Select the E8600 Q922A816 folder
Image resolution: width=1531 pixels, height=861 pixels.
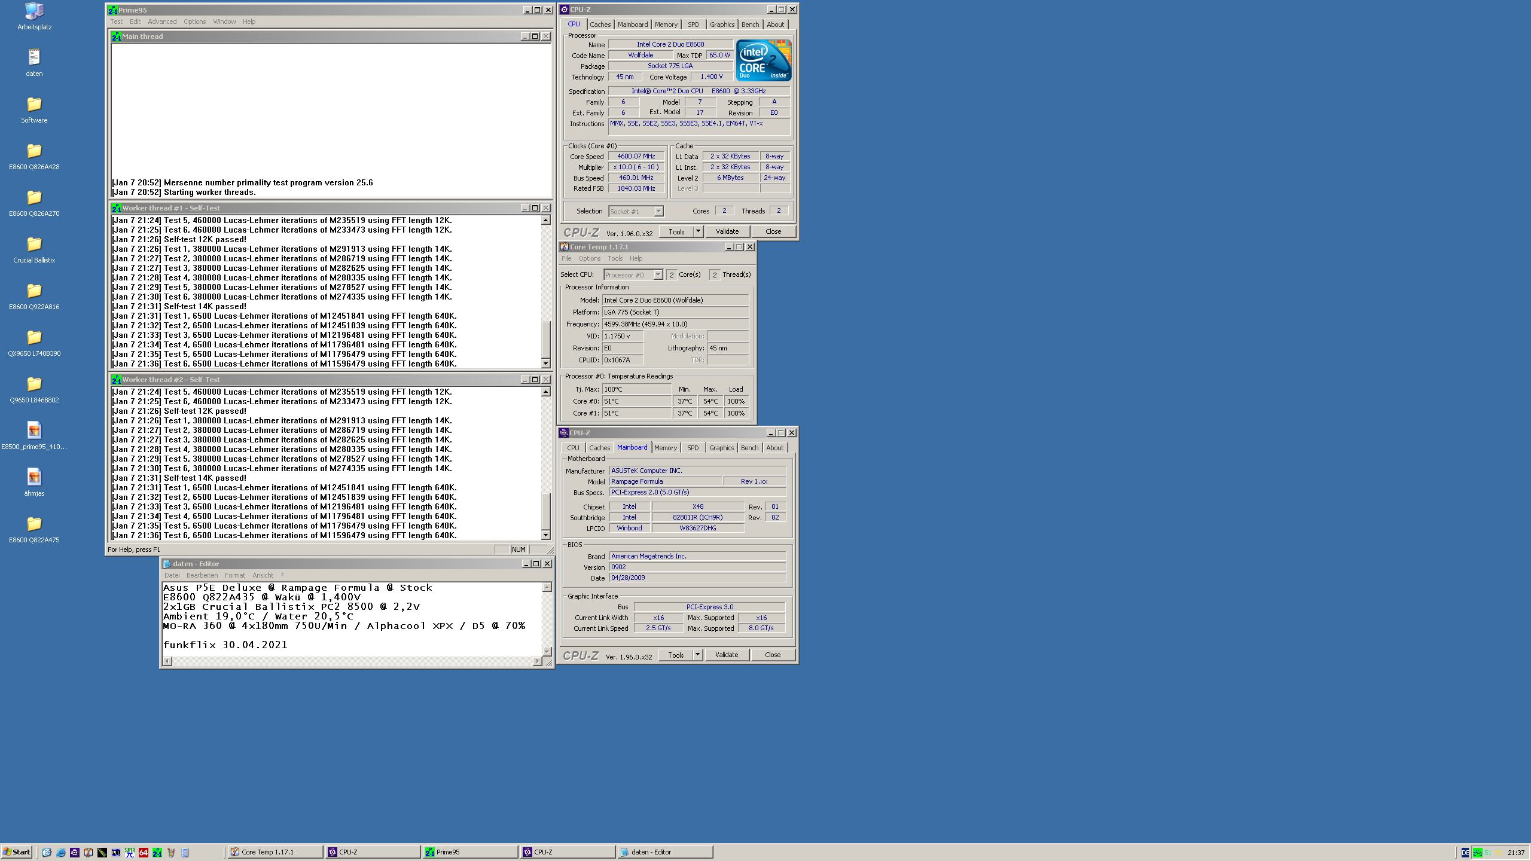34,295
